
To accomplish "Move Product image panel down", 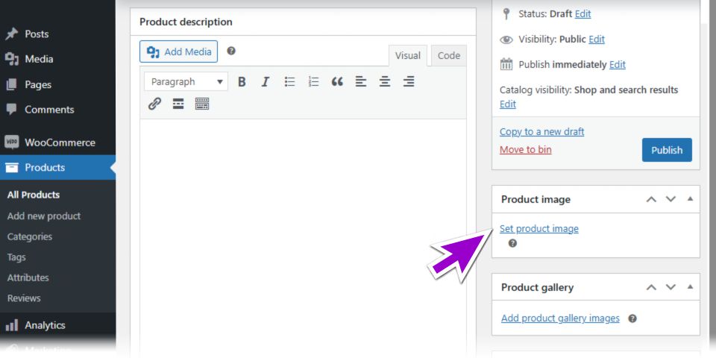I will click(x=671, y=199).
